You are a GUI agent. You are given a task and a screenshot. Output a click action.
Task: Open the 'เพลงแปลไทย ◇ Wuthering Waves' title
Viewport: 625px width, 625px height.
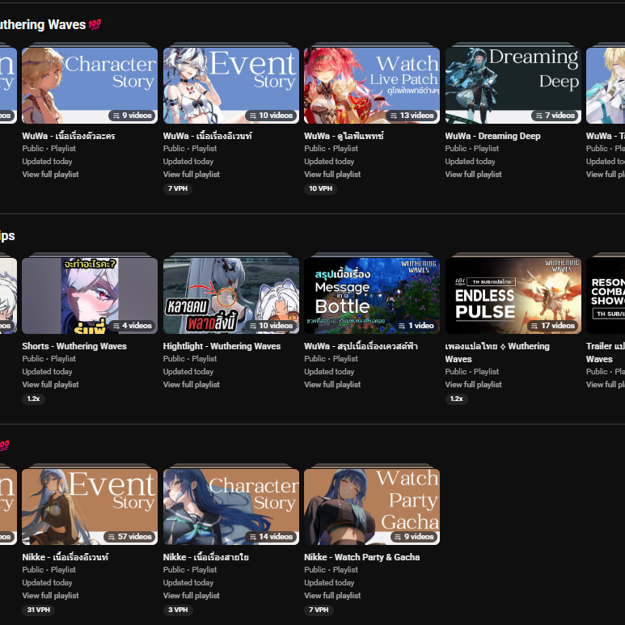tap(497, 353)
